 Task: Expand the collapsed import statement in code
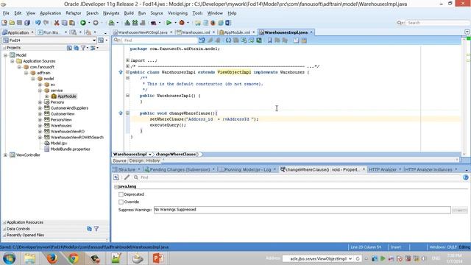(x=127, y=60)
